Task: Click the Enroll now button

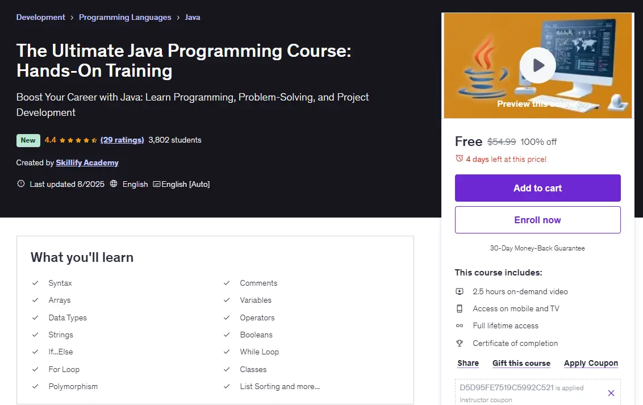Action: coord(537,220)
